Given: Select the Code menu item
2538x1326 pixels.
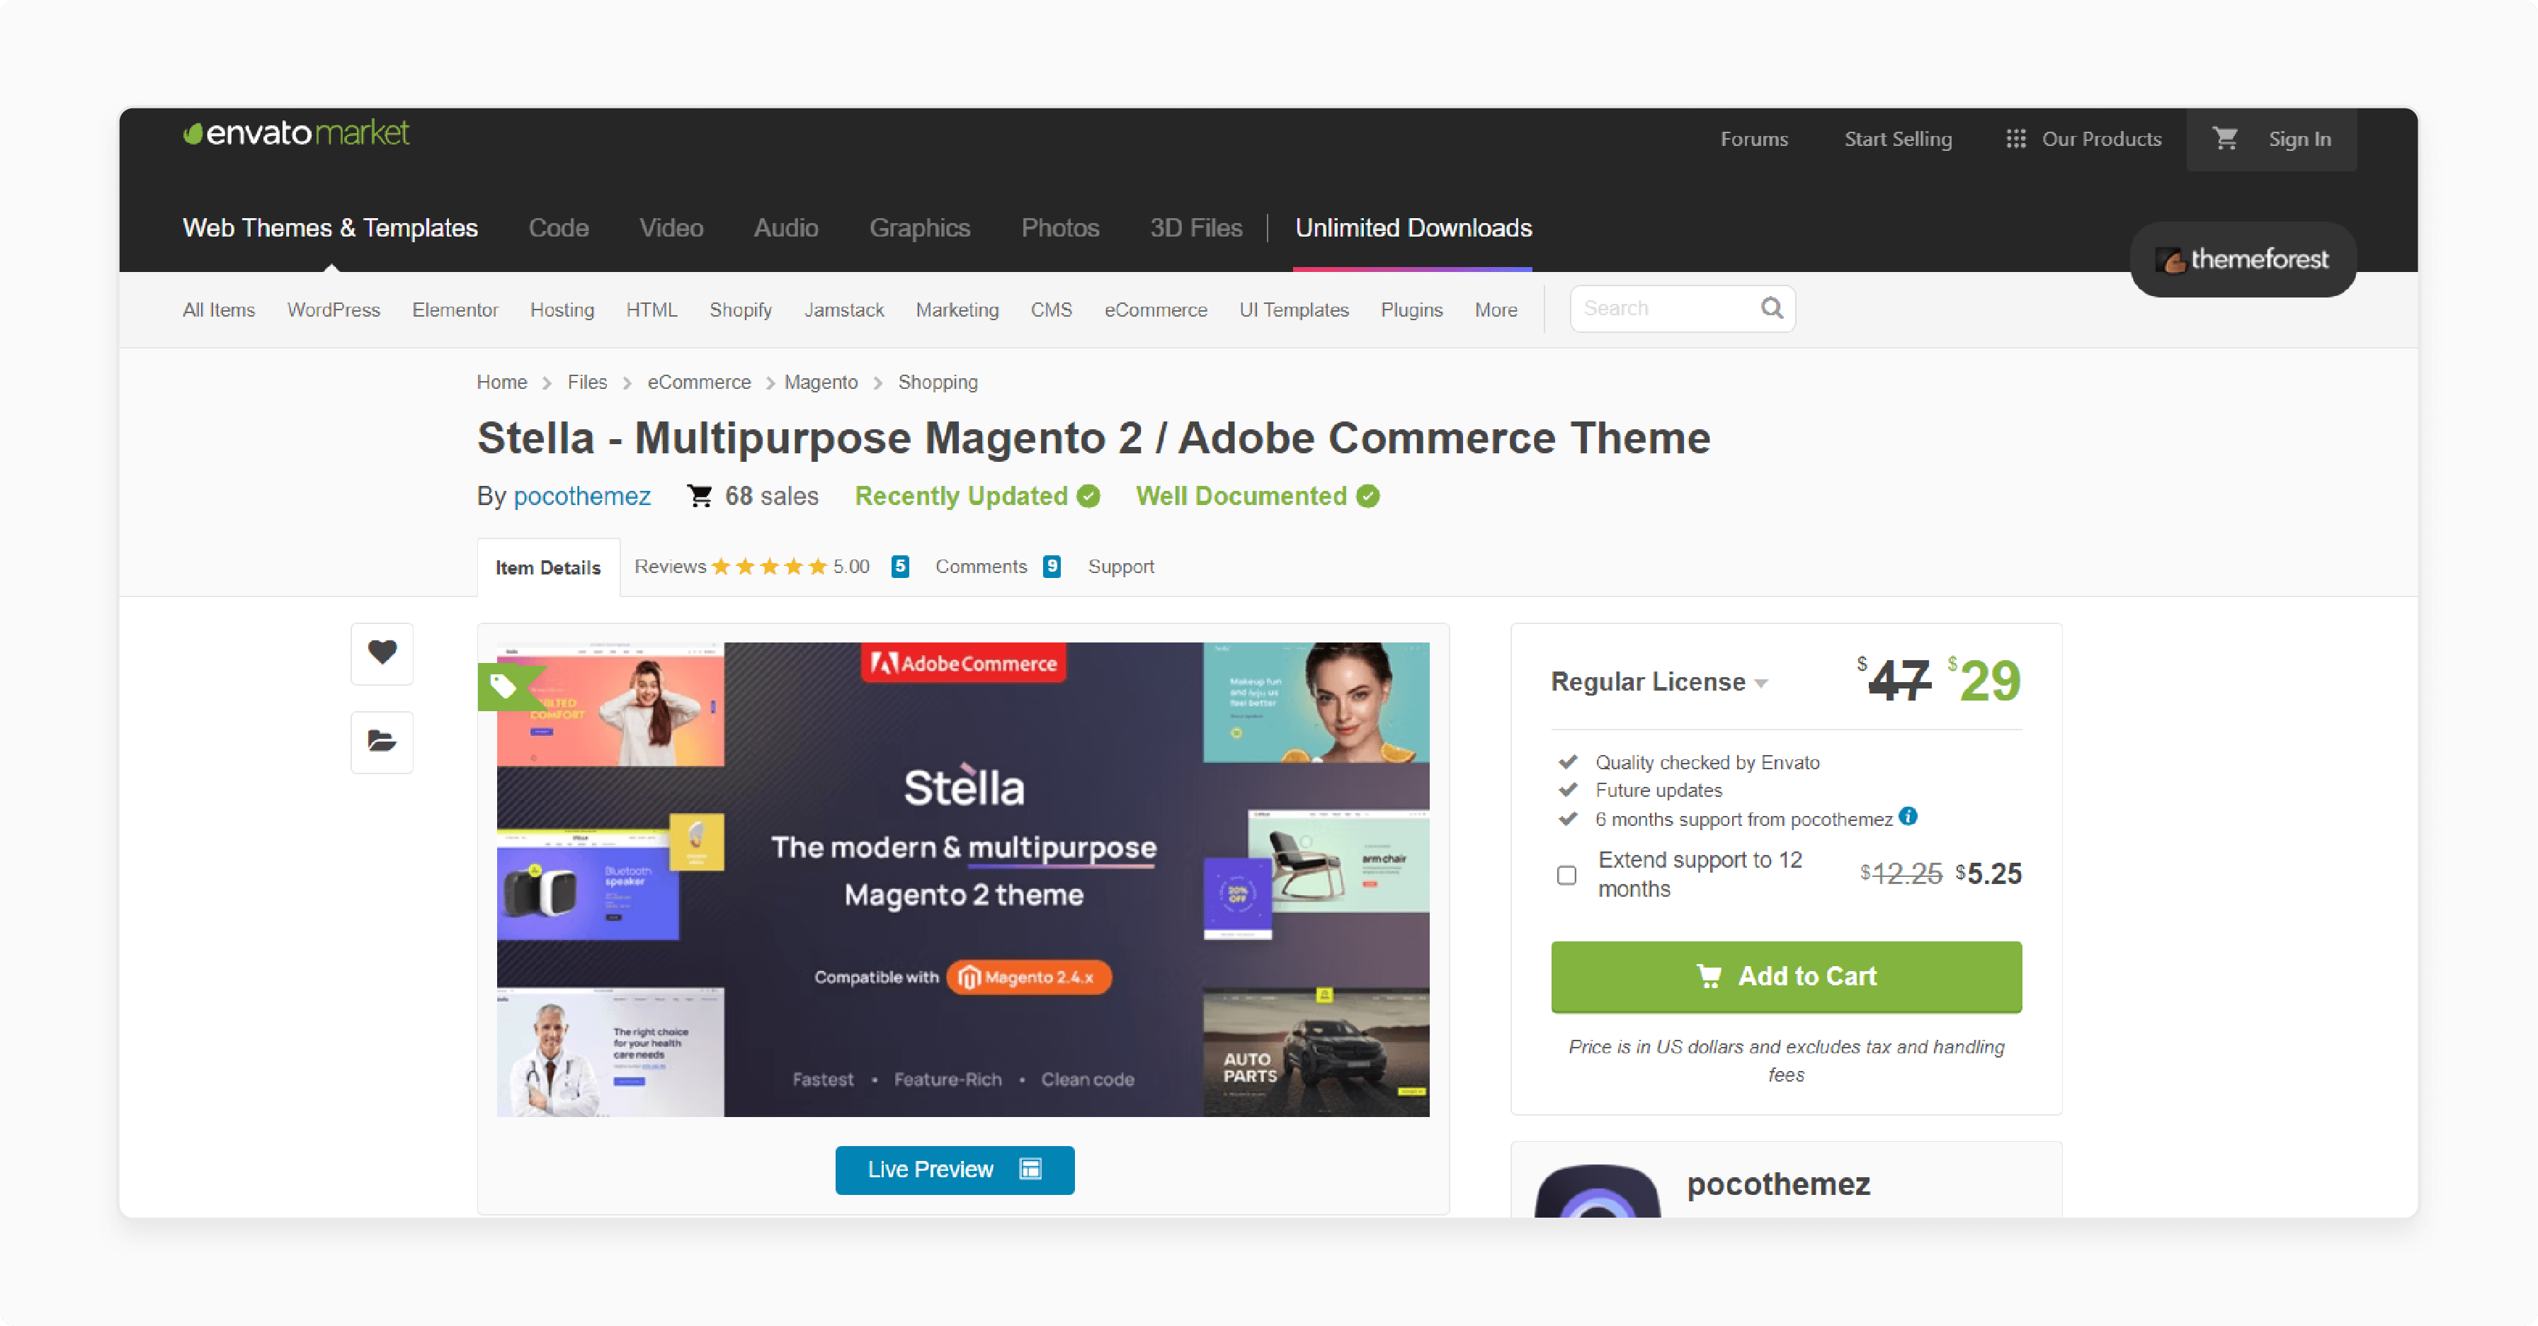Looking at the screenshot, I should [559, 227].
